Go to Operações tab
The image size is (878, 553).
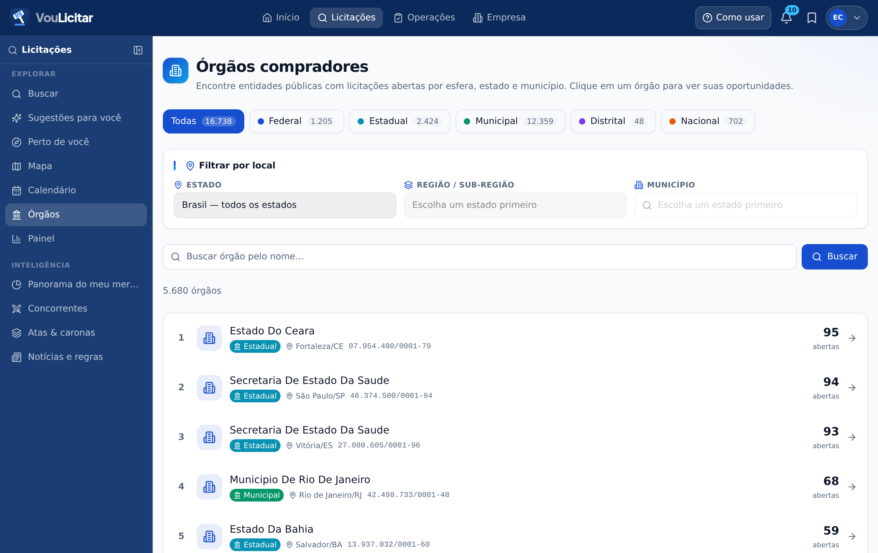(424, 17)
